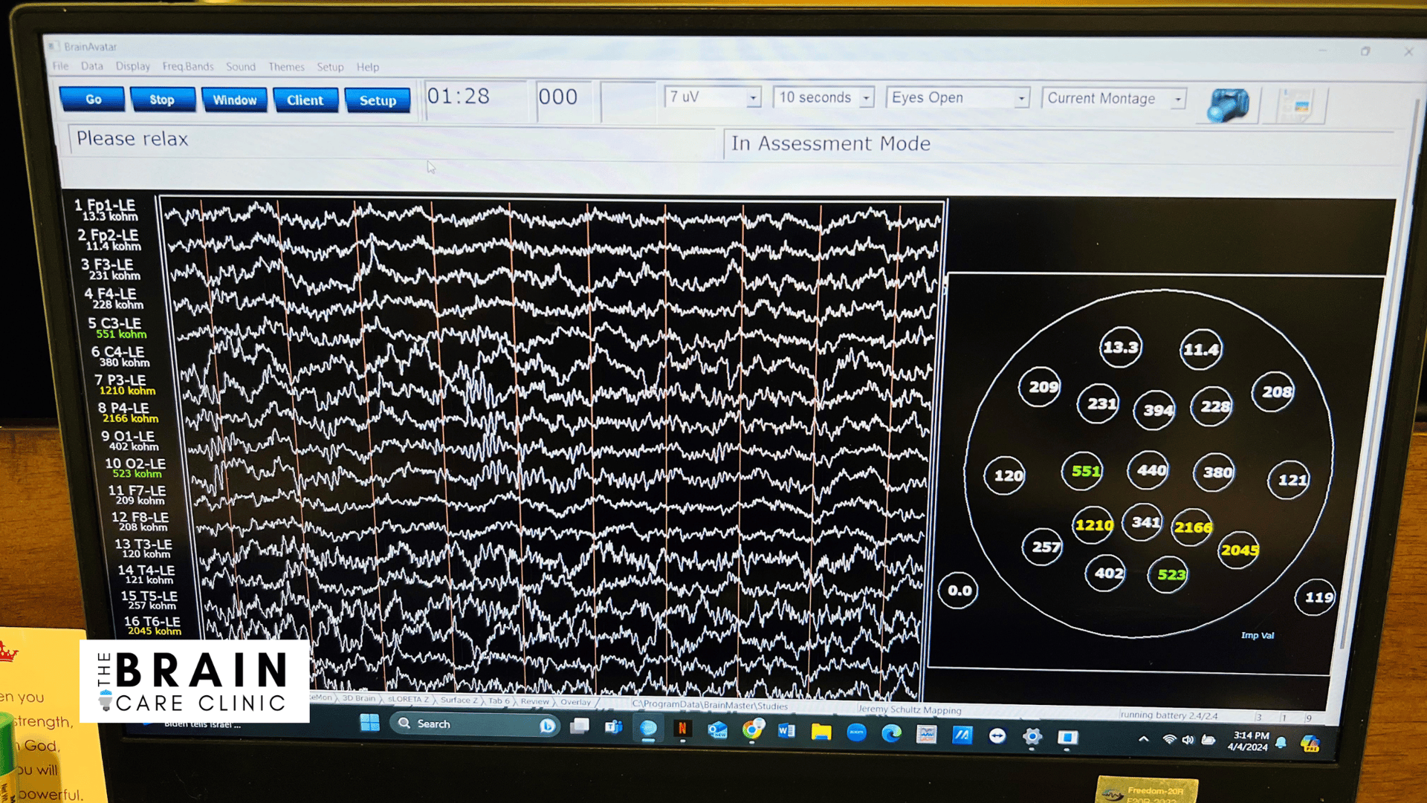Image resolution: width=1427 pixels, height=803 pixels.
Task: Open Netflix from the taskbar
Action: coord(682,729)
